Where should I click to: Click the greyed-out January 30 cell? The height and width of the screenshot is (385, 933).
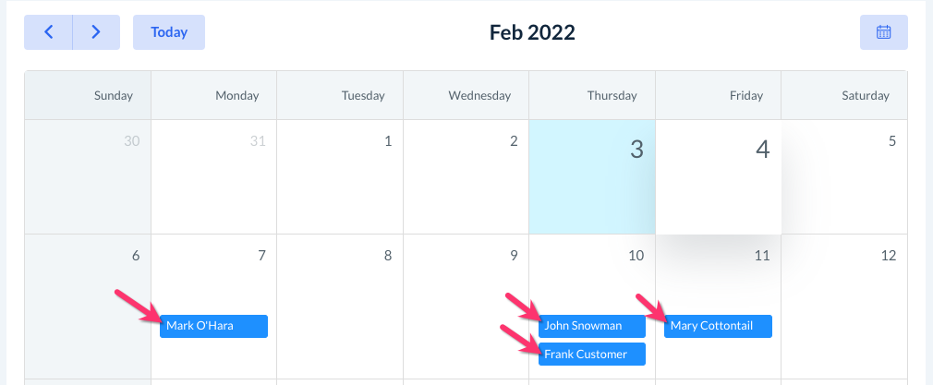(x=88, y=177)
